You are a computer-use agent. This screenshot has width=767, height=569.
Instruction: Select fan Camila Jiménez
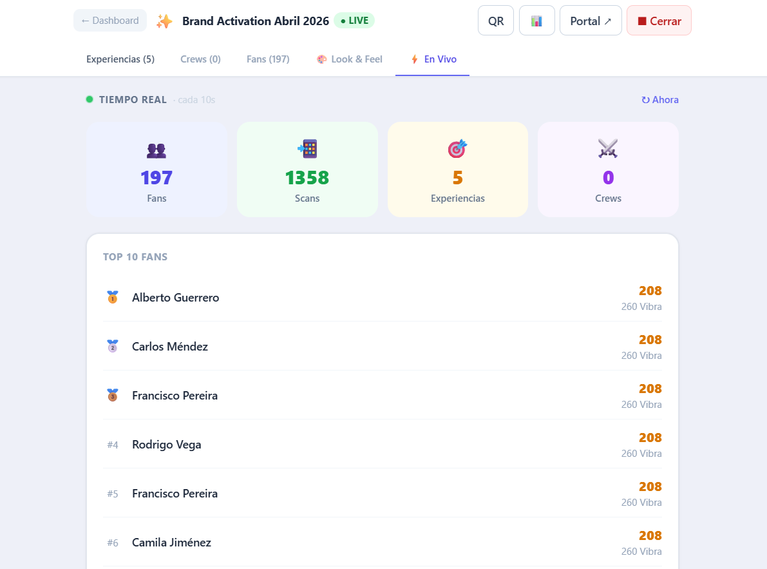(x=171, y=542)
